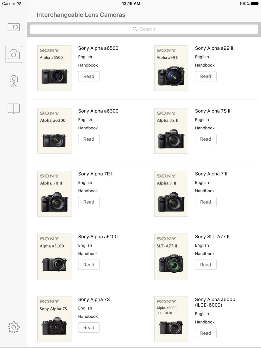
Task: Read the Sony Alpha a99 II handbook
Action: (206, 76)
